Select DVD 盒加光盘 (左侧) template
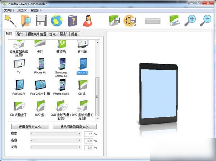 click(x=82, y=110)
